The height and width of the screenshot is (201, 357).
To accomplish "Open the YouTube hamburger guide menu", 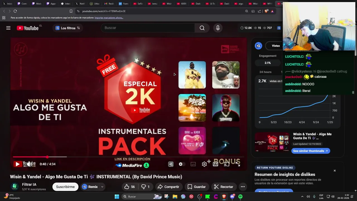I will [8, 28].
